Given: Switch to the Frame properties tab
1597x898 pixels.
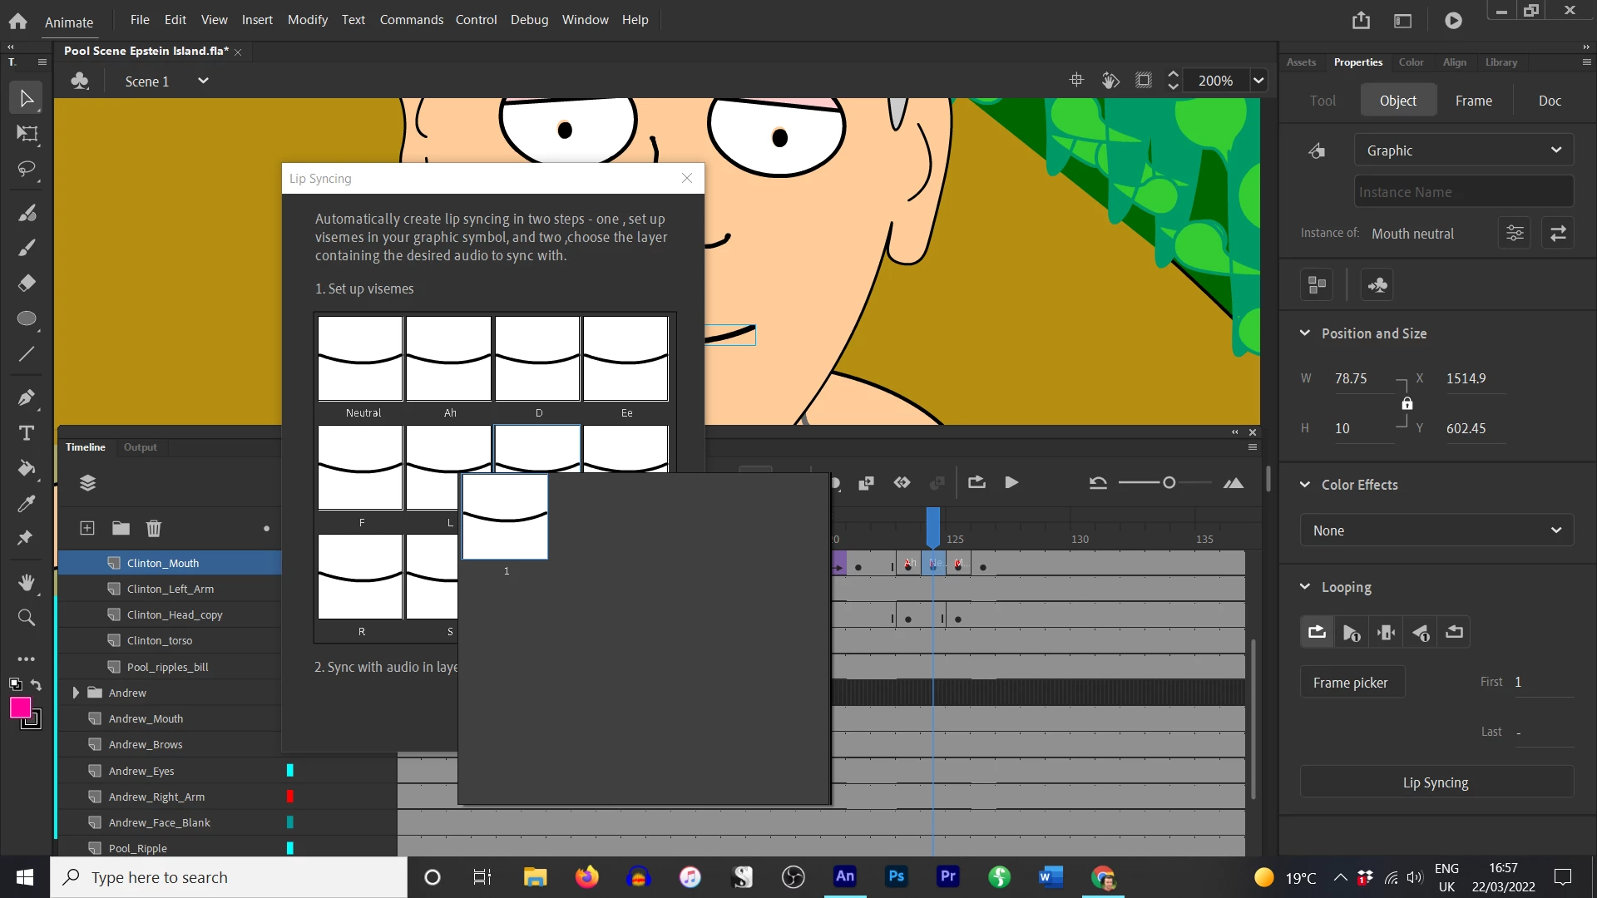Looking at the screenshot, I should [1473, 101].
